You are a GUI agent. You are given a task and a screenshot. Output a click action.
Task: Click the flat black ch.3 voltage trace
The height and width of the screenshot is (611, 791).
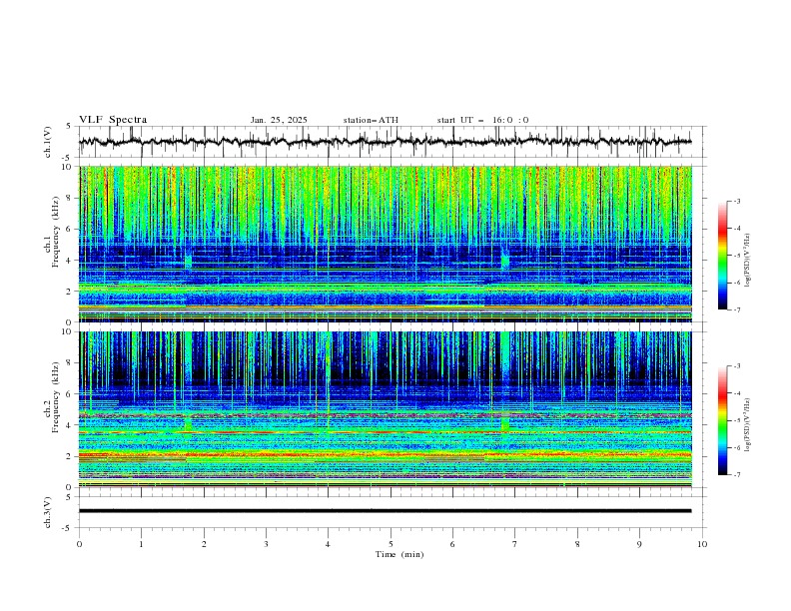pos(385,511)
